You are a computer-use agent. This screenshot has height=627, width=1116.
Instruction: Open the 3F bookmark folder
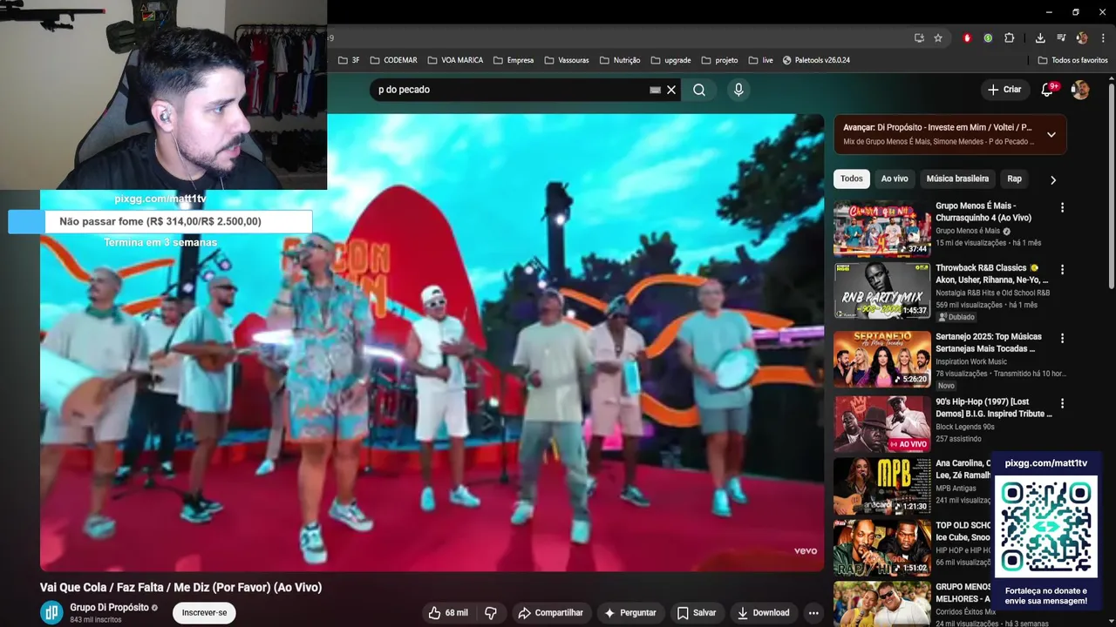pos(350,60)
